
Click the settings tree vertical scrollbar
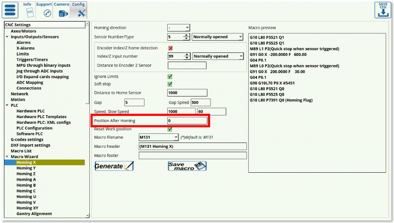(88, 118)
